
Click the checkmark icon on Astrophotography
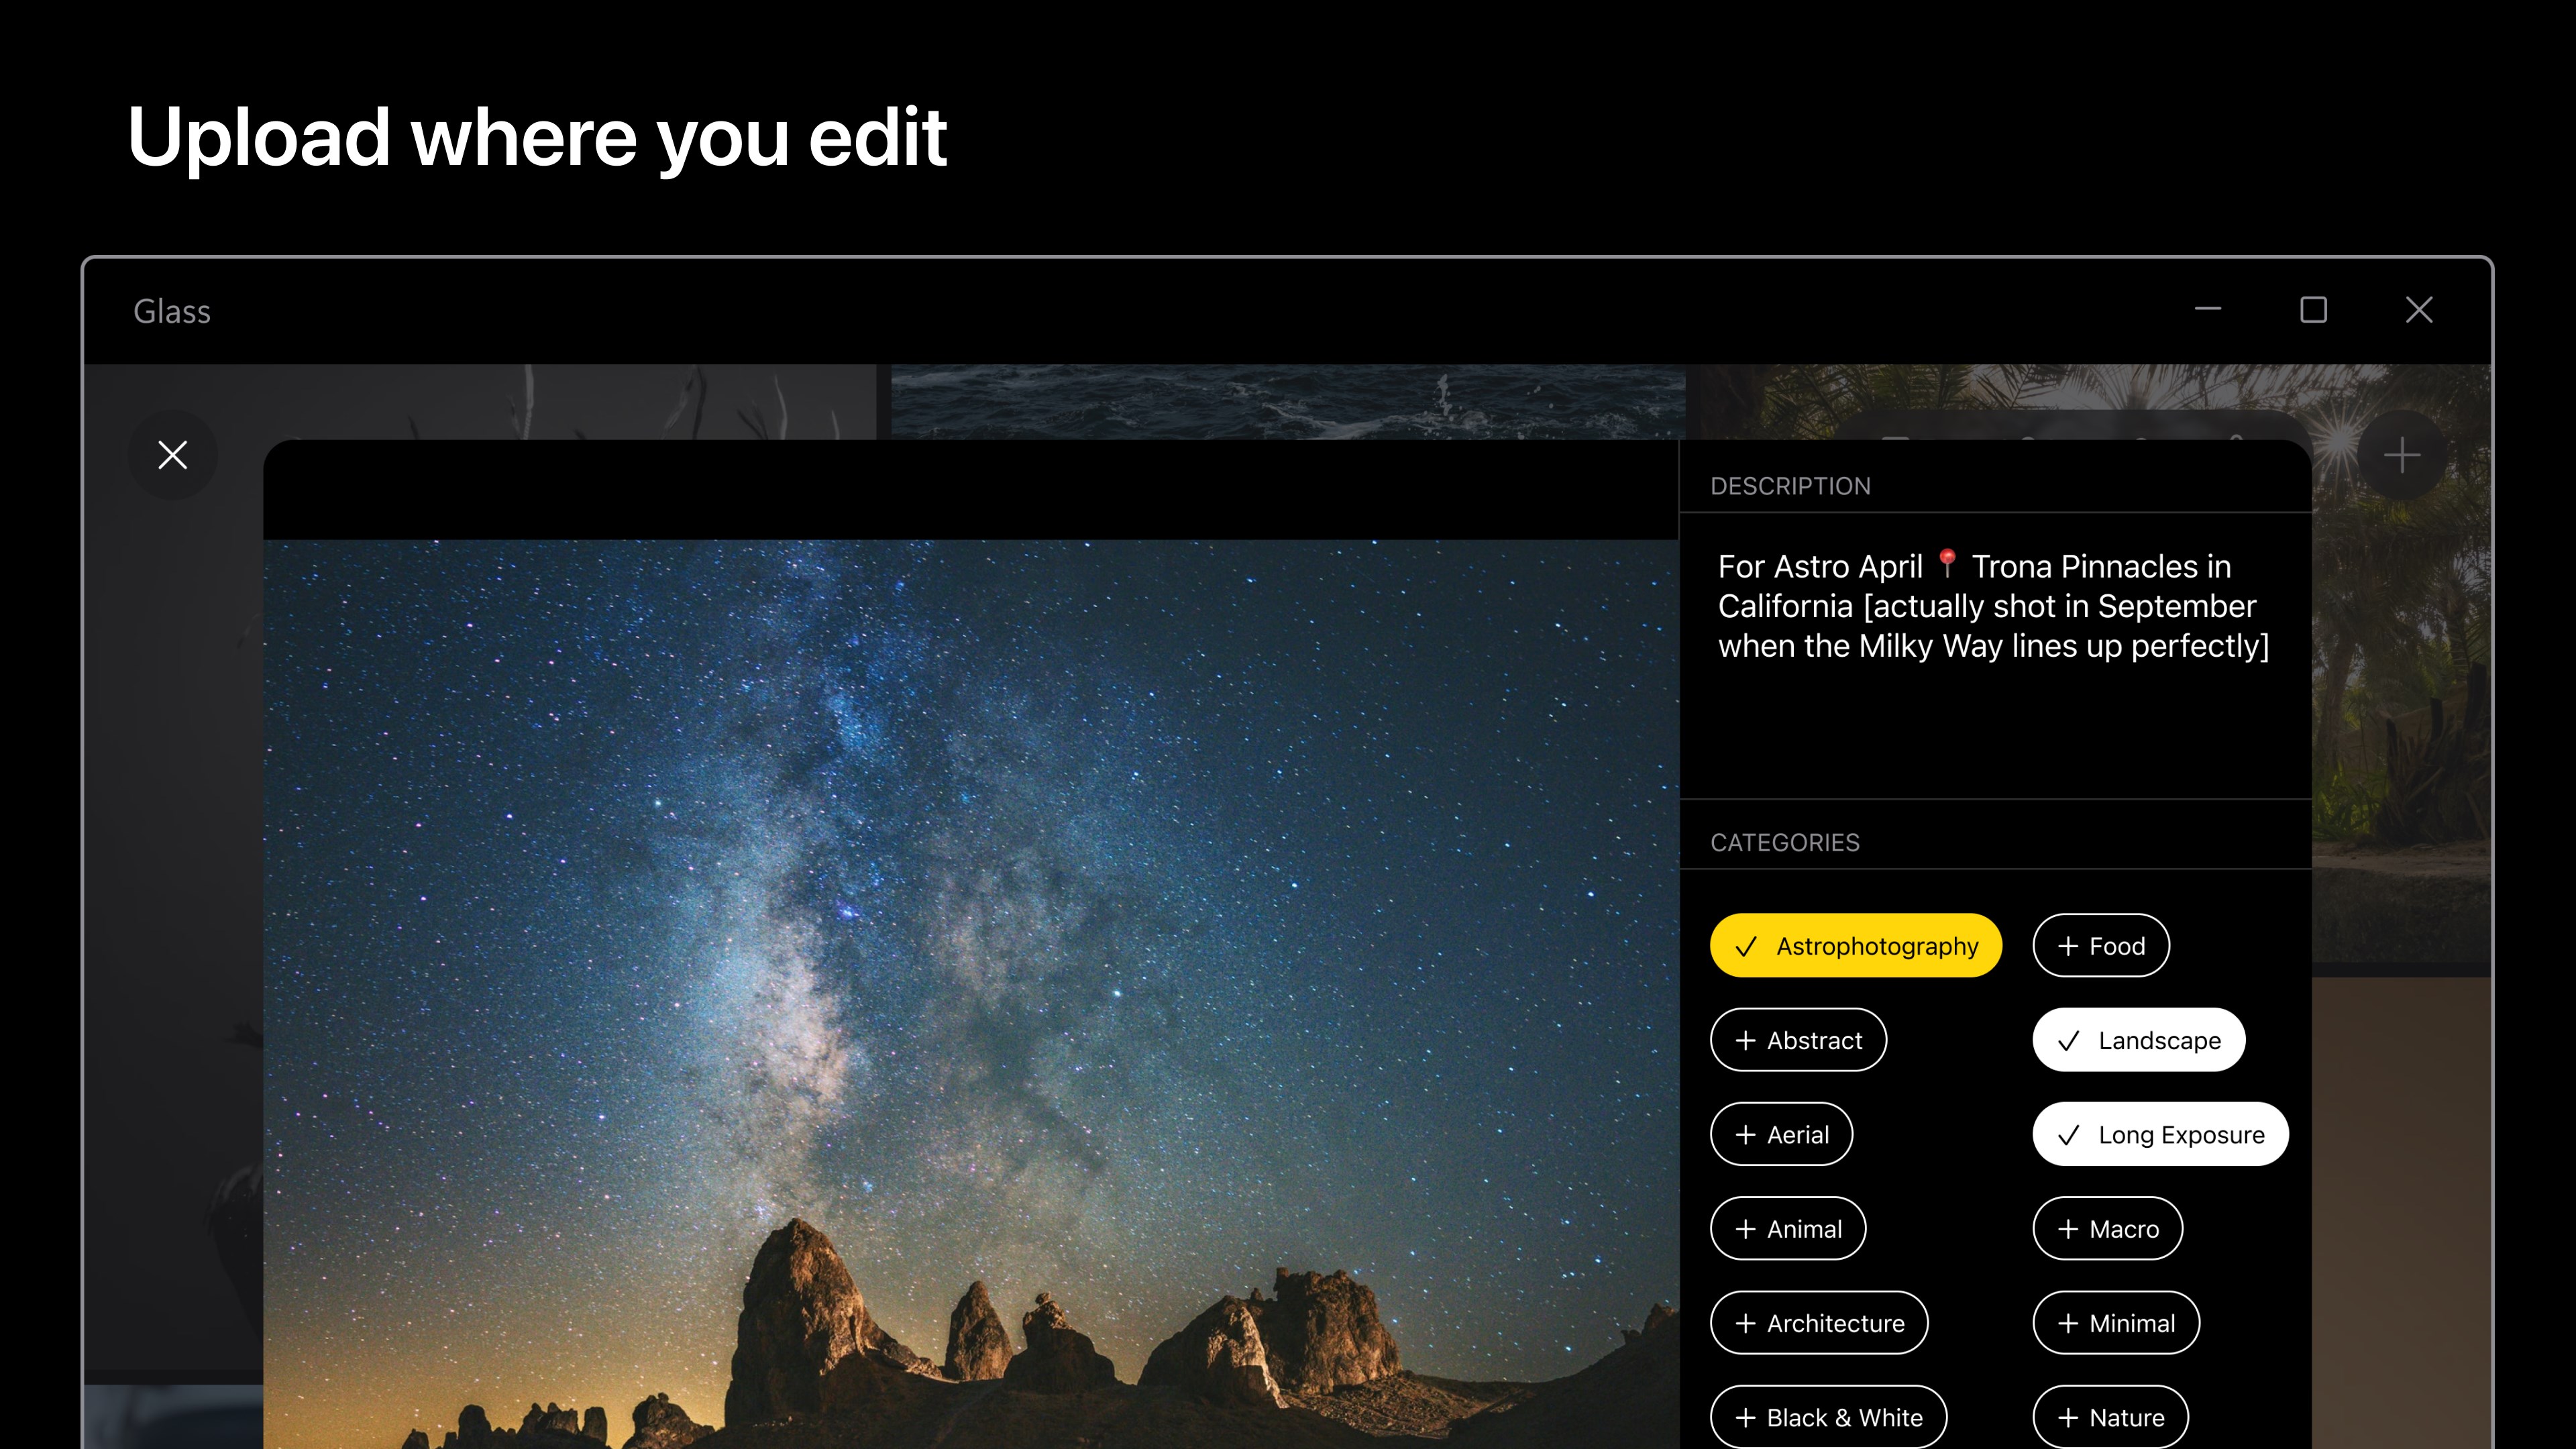click(1745, 946)
